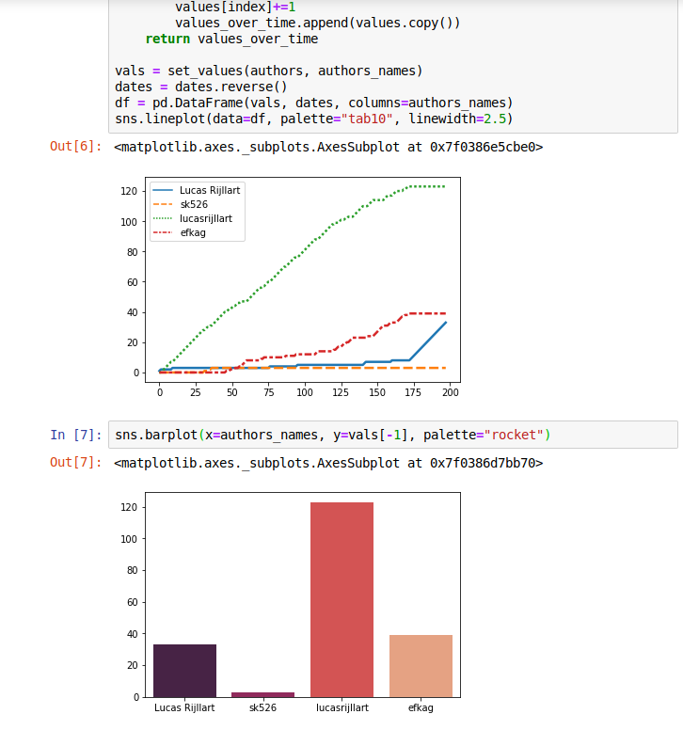
Task: Click the '40' y-axis tick in bar chart
Action: (x=133, y=634)
